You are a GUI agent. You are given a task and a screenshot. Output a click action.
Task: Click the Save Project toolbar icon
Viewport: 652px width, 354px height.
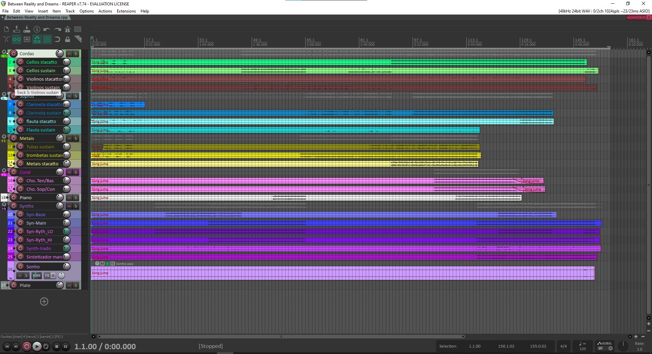click(x=27, y=29)
